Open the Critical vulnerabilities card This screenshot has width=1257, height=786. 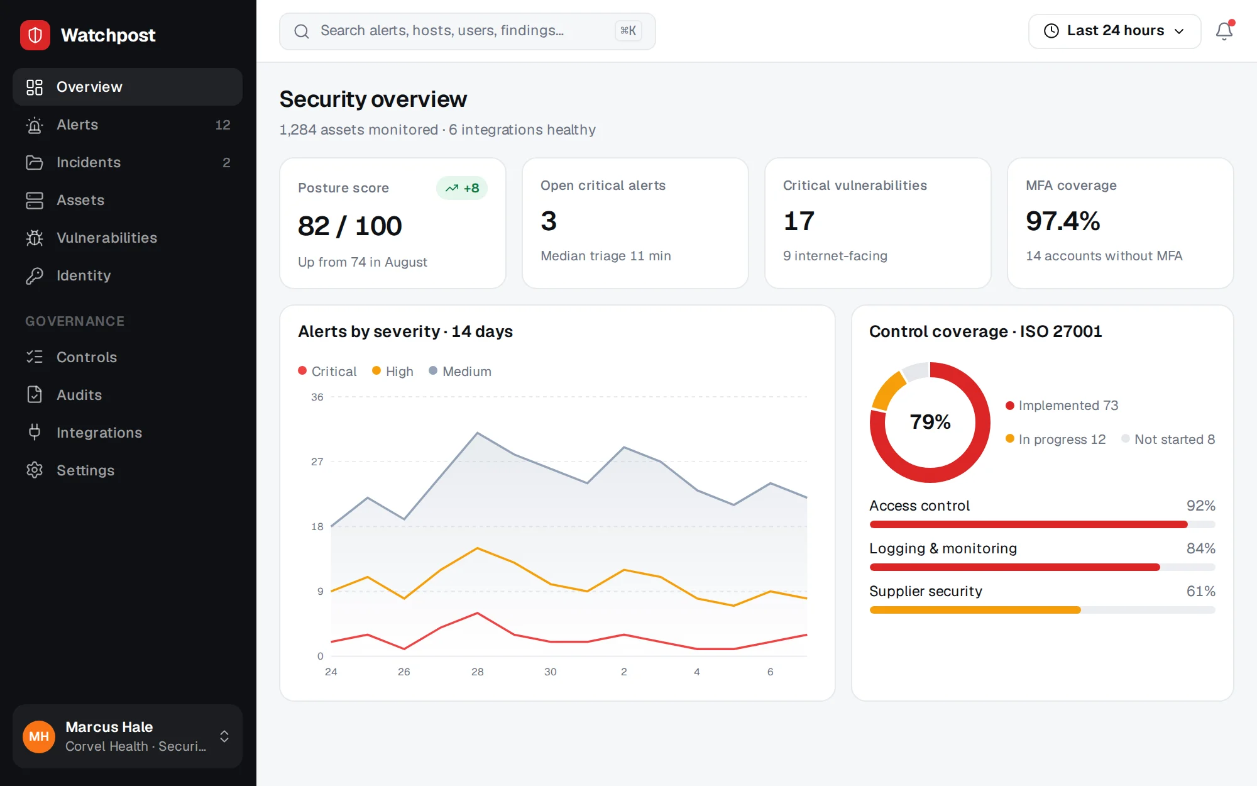[x=878, y=223]
